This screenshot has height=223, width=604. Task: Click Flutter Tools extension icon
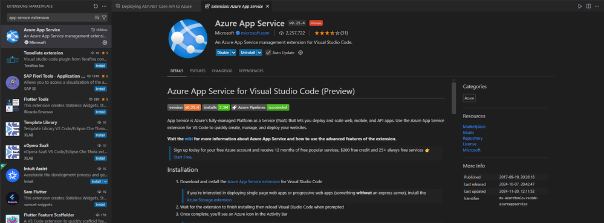12,105
